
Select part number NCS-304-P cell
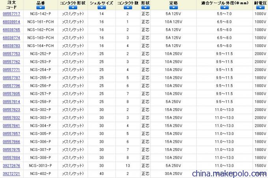point(41,125)
